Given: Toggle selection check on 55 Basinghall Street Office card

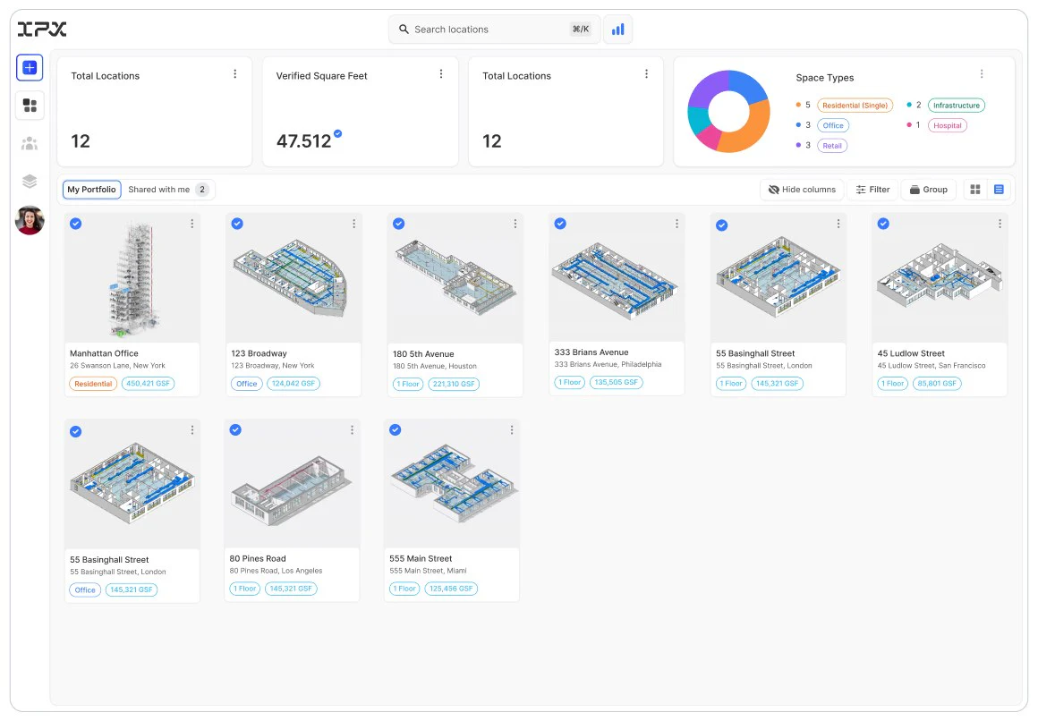Looking at the screenshot, I should (76, 432).
